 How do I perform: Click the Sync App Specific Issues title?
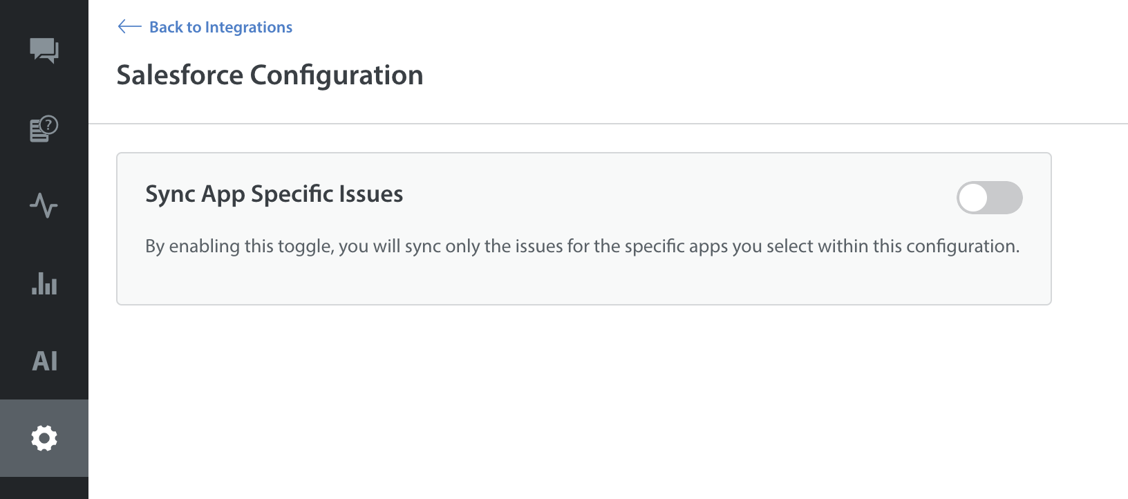pyautogui.click(x=274, y=194)
